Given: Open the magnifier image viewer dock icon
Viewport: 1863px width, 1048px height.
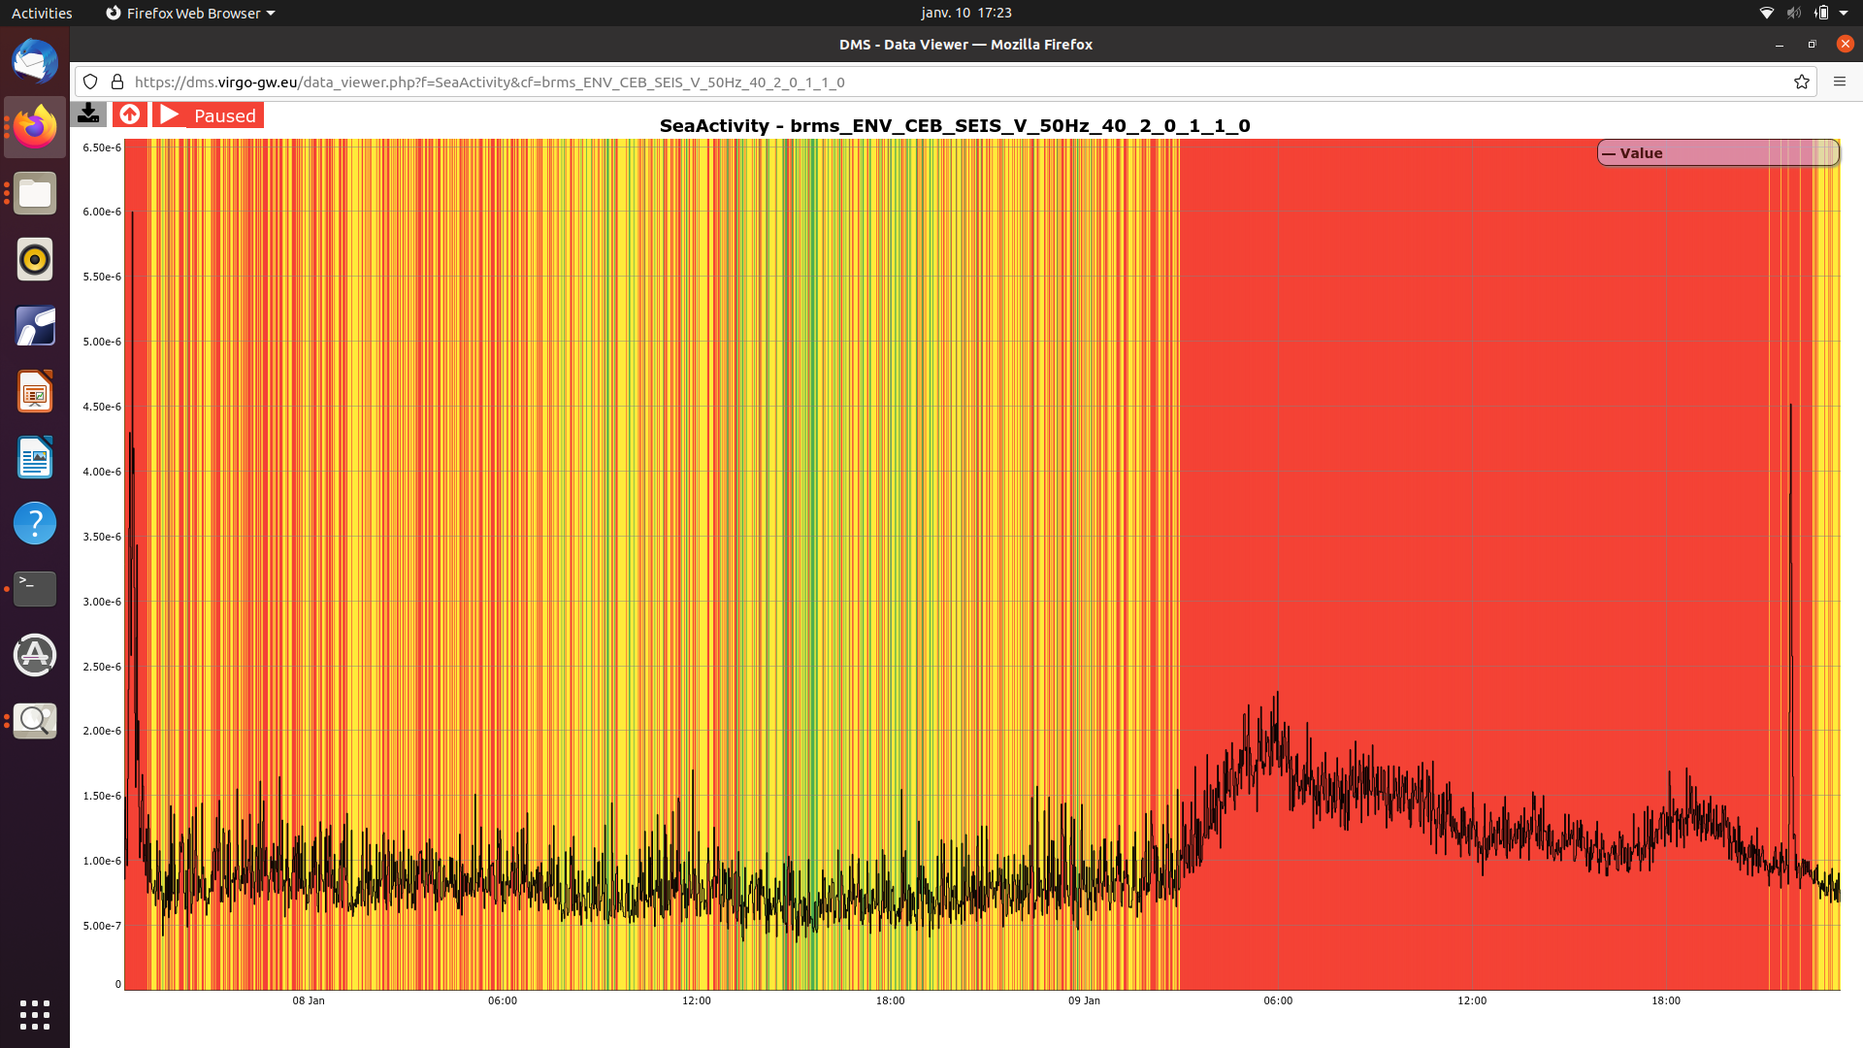Looking at the screenshot, I should [35, 721].
